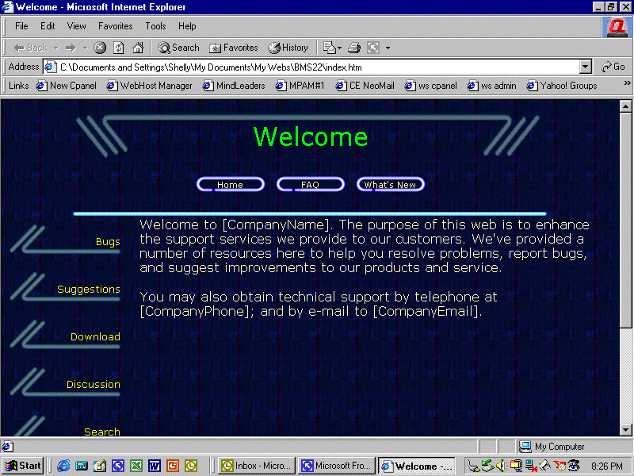Open the Favorites menu
Image resolution: width=634 pixels, height=476 pixels.
[x=115, y=26]
